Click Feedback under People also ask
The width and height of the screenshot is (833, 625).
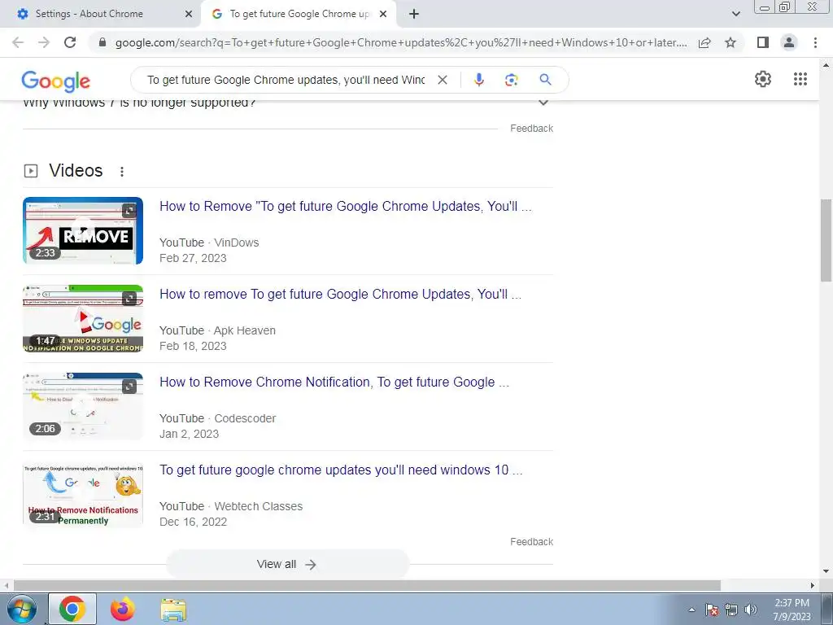pyautogui.click(x=531, y=128)
